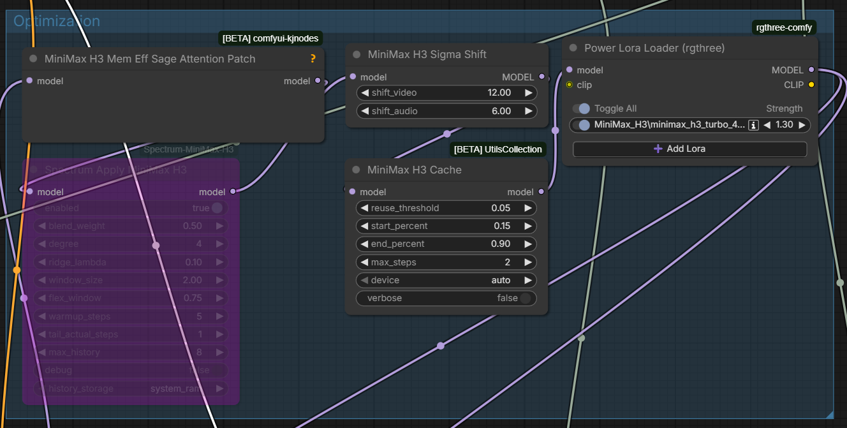Click MiniMax H3 Cache model input socket
The width and height of the screenshot is (847, 428).
tap(353, 192)
